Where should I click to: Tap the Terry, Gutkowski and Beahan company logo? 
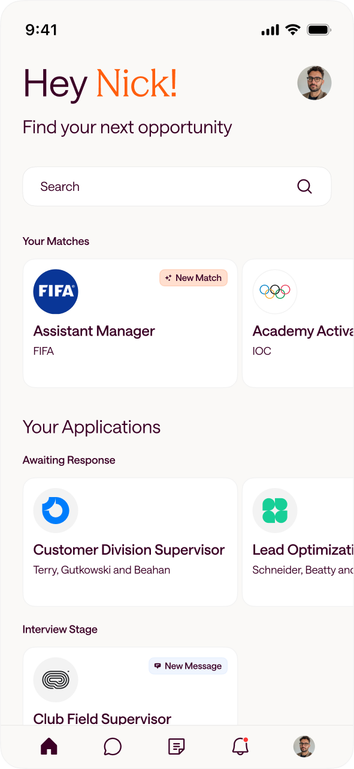pos(56,510)
